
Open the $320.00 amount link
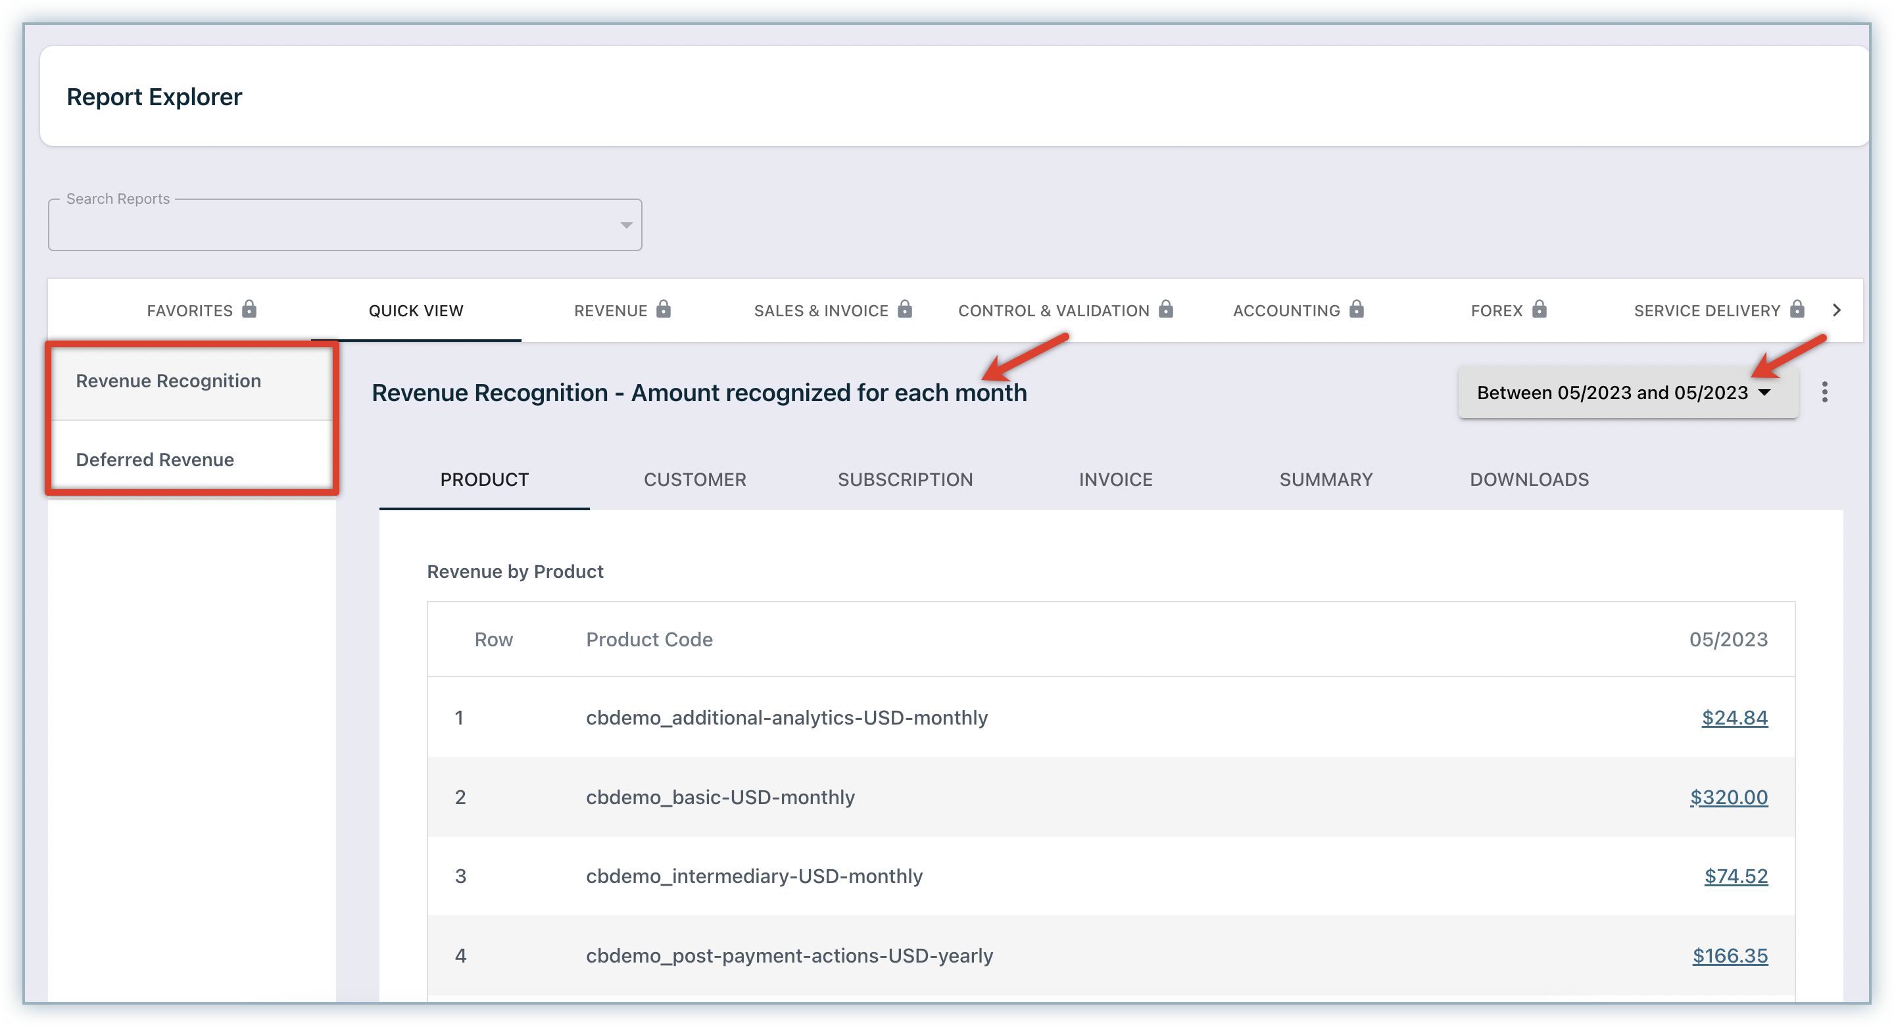[x=1728, y=797]
